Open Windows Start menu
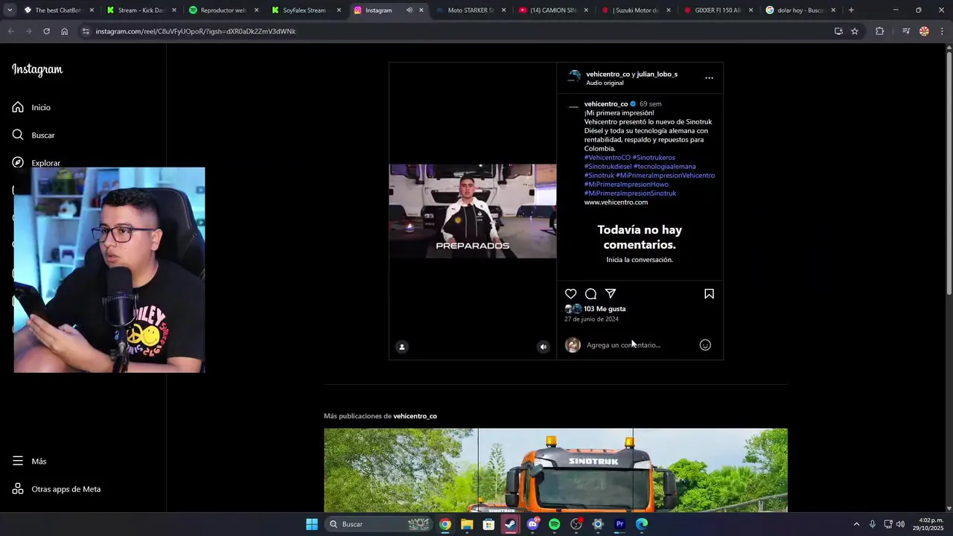953x536 pixels. (312, 524)
